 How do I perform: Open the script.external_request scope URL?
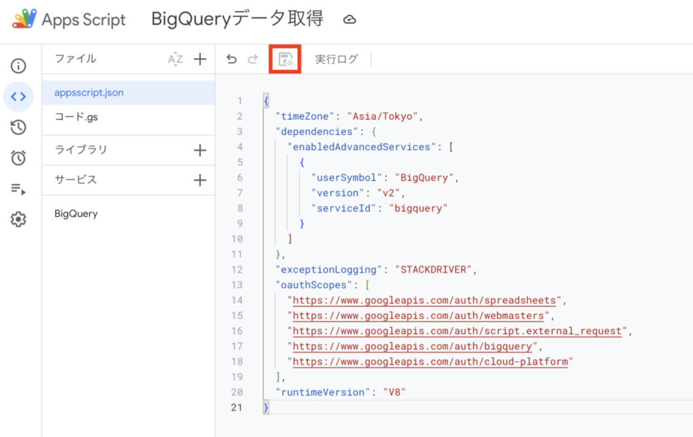pyautogui.click(x=457, y=331)
